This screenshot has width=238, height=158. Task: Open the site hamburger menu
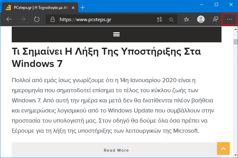(x=116, y=34)
